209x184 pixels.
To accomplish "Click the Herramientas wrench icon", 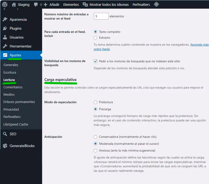I will click(5, 46).
